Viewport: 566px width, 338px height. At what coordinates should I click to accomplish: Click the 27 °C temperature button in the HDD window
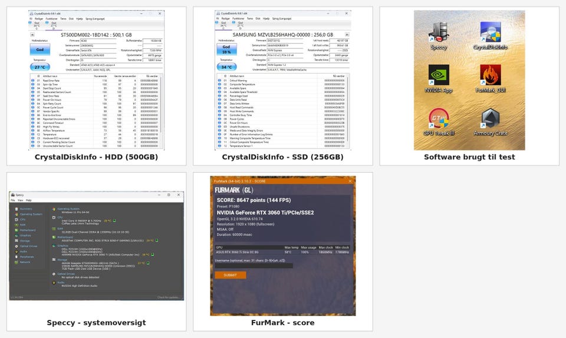(40, 67)
